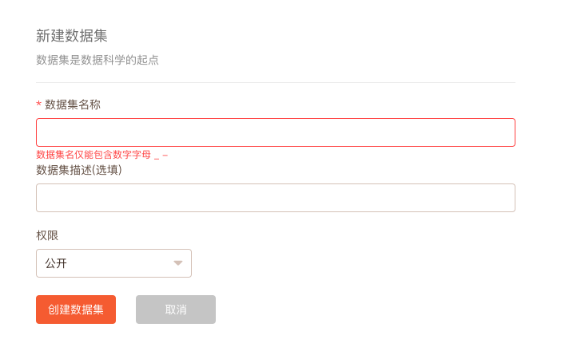The image size is (565, 347).
Task: Click the horizontal divider under the subtitle
Action: [x=275, y=82]
